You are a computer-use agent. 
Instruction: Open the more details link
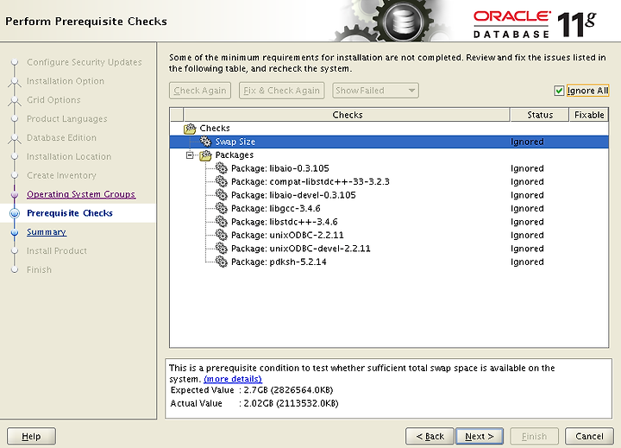tap(233, 379)
